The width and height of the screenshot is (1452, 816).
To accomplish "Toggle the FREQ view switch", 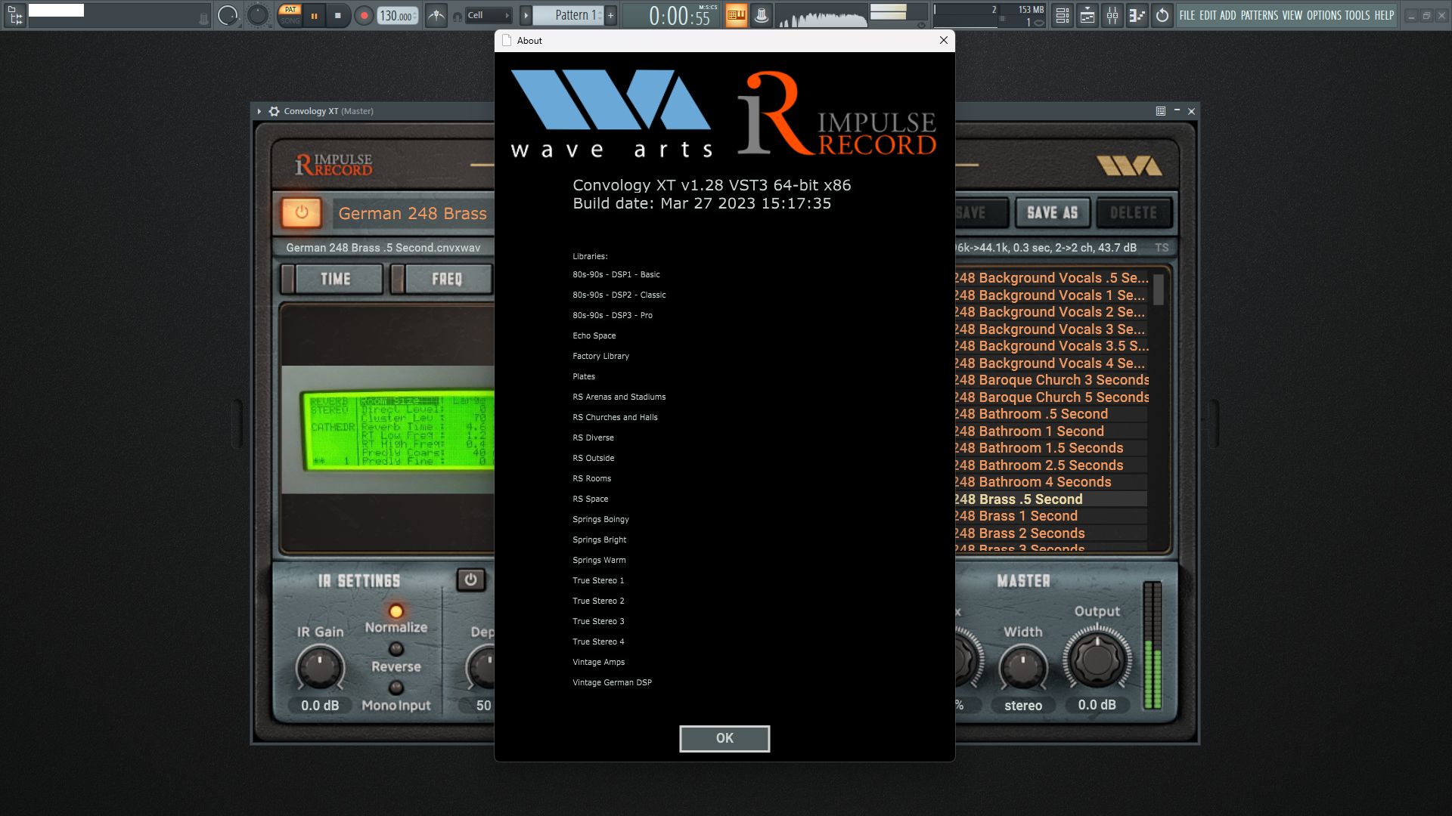I will point(442,279).
